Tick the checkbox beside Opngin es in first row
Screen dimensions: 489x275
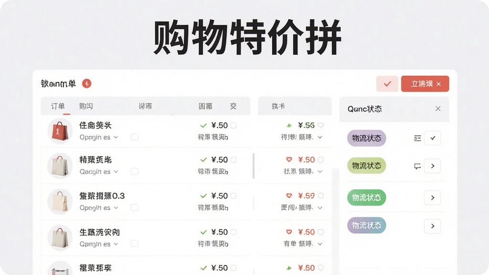[134, 137]
